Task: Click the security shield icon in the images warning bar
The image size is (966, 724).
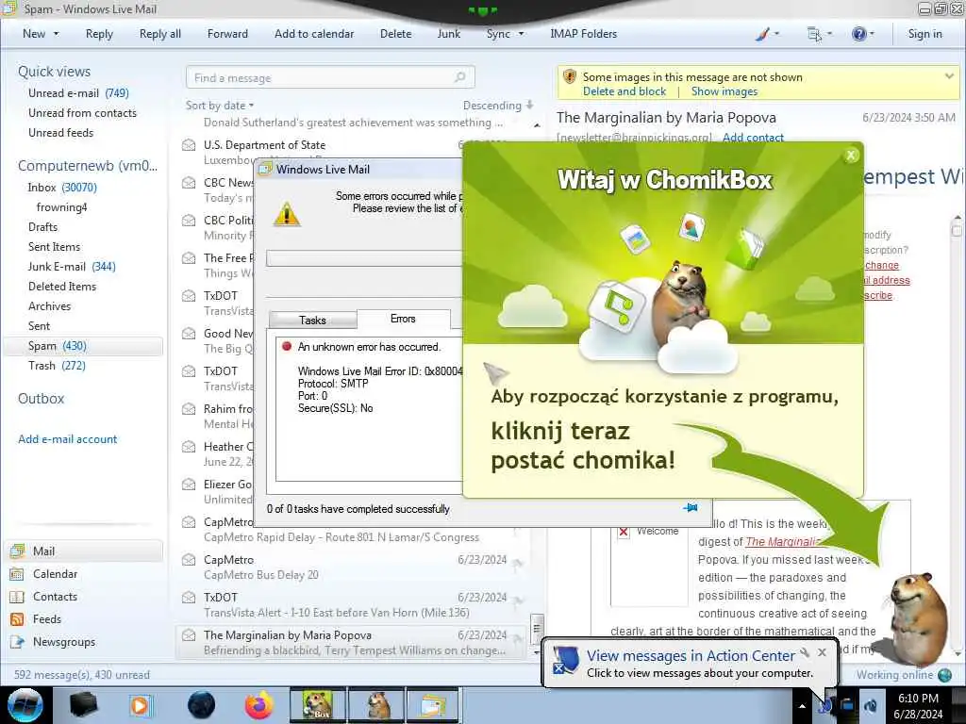Action: pos(570,77)
